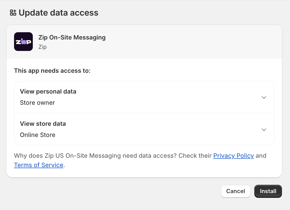Click the This app needs access to heading
This screenshot has height=210, width=290.
tap(52, 71)
